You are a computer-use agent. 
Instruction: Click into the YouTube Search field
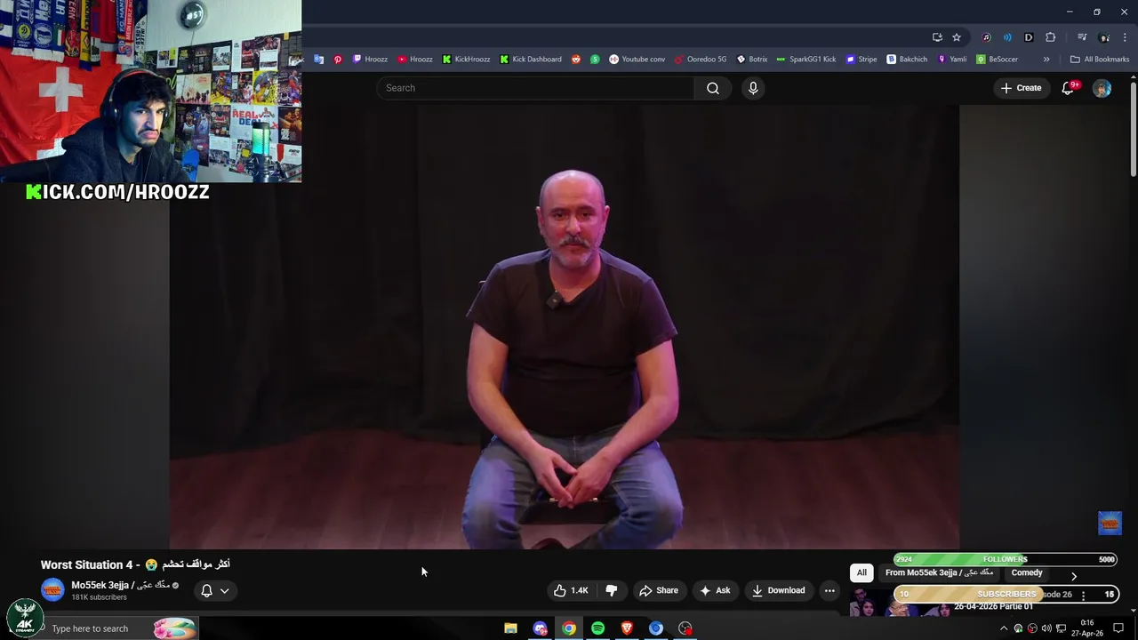pyautogui.click(x=535, y=88)
